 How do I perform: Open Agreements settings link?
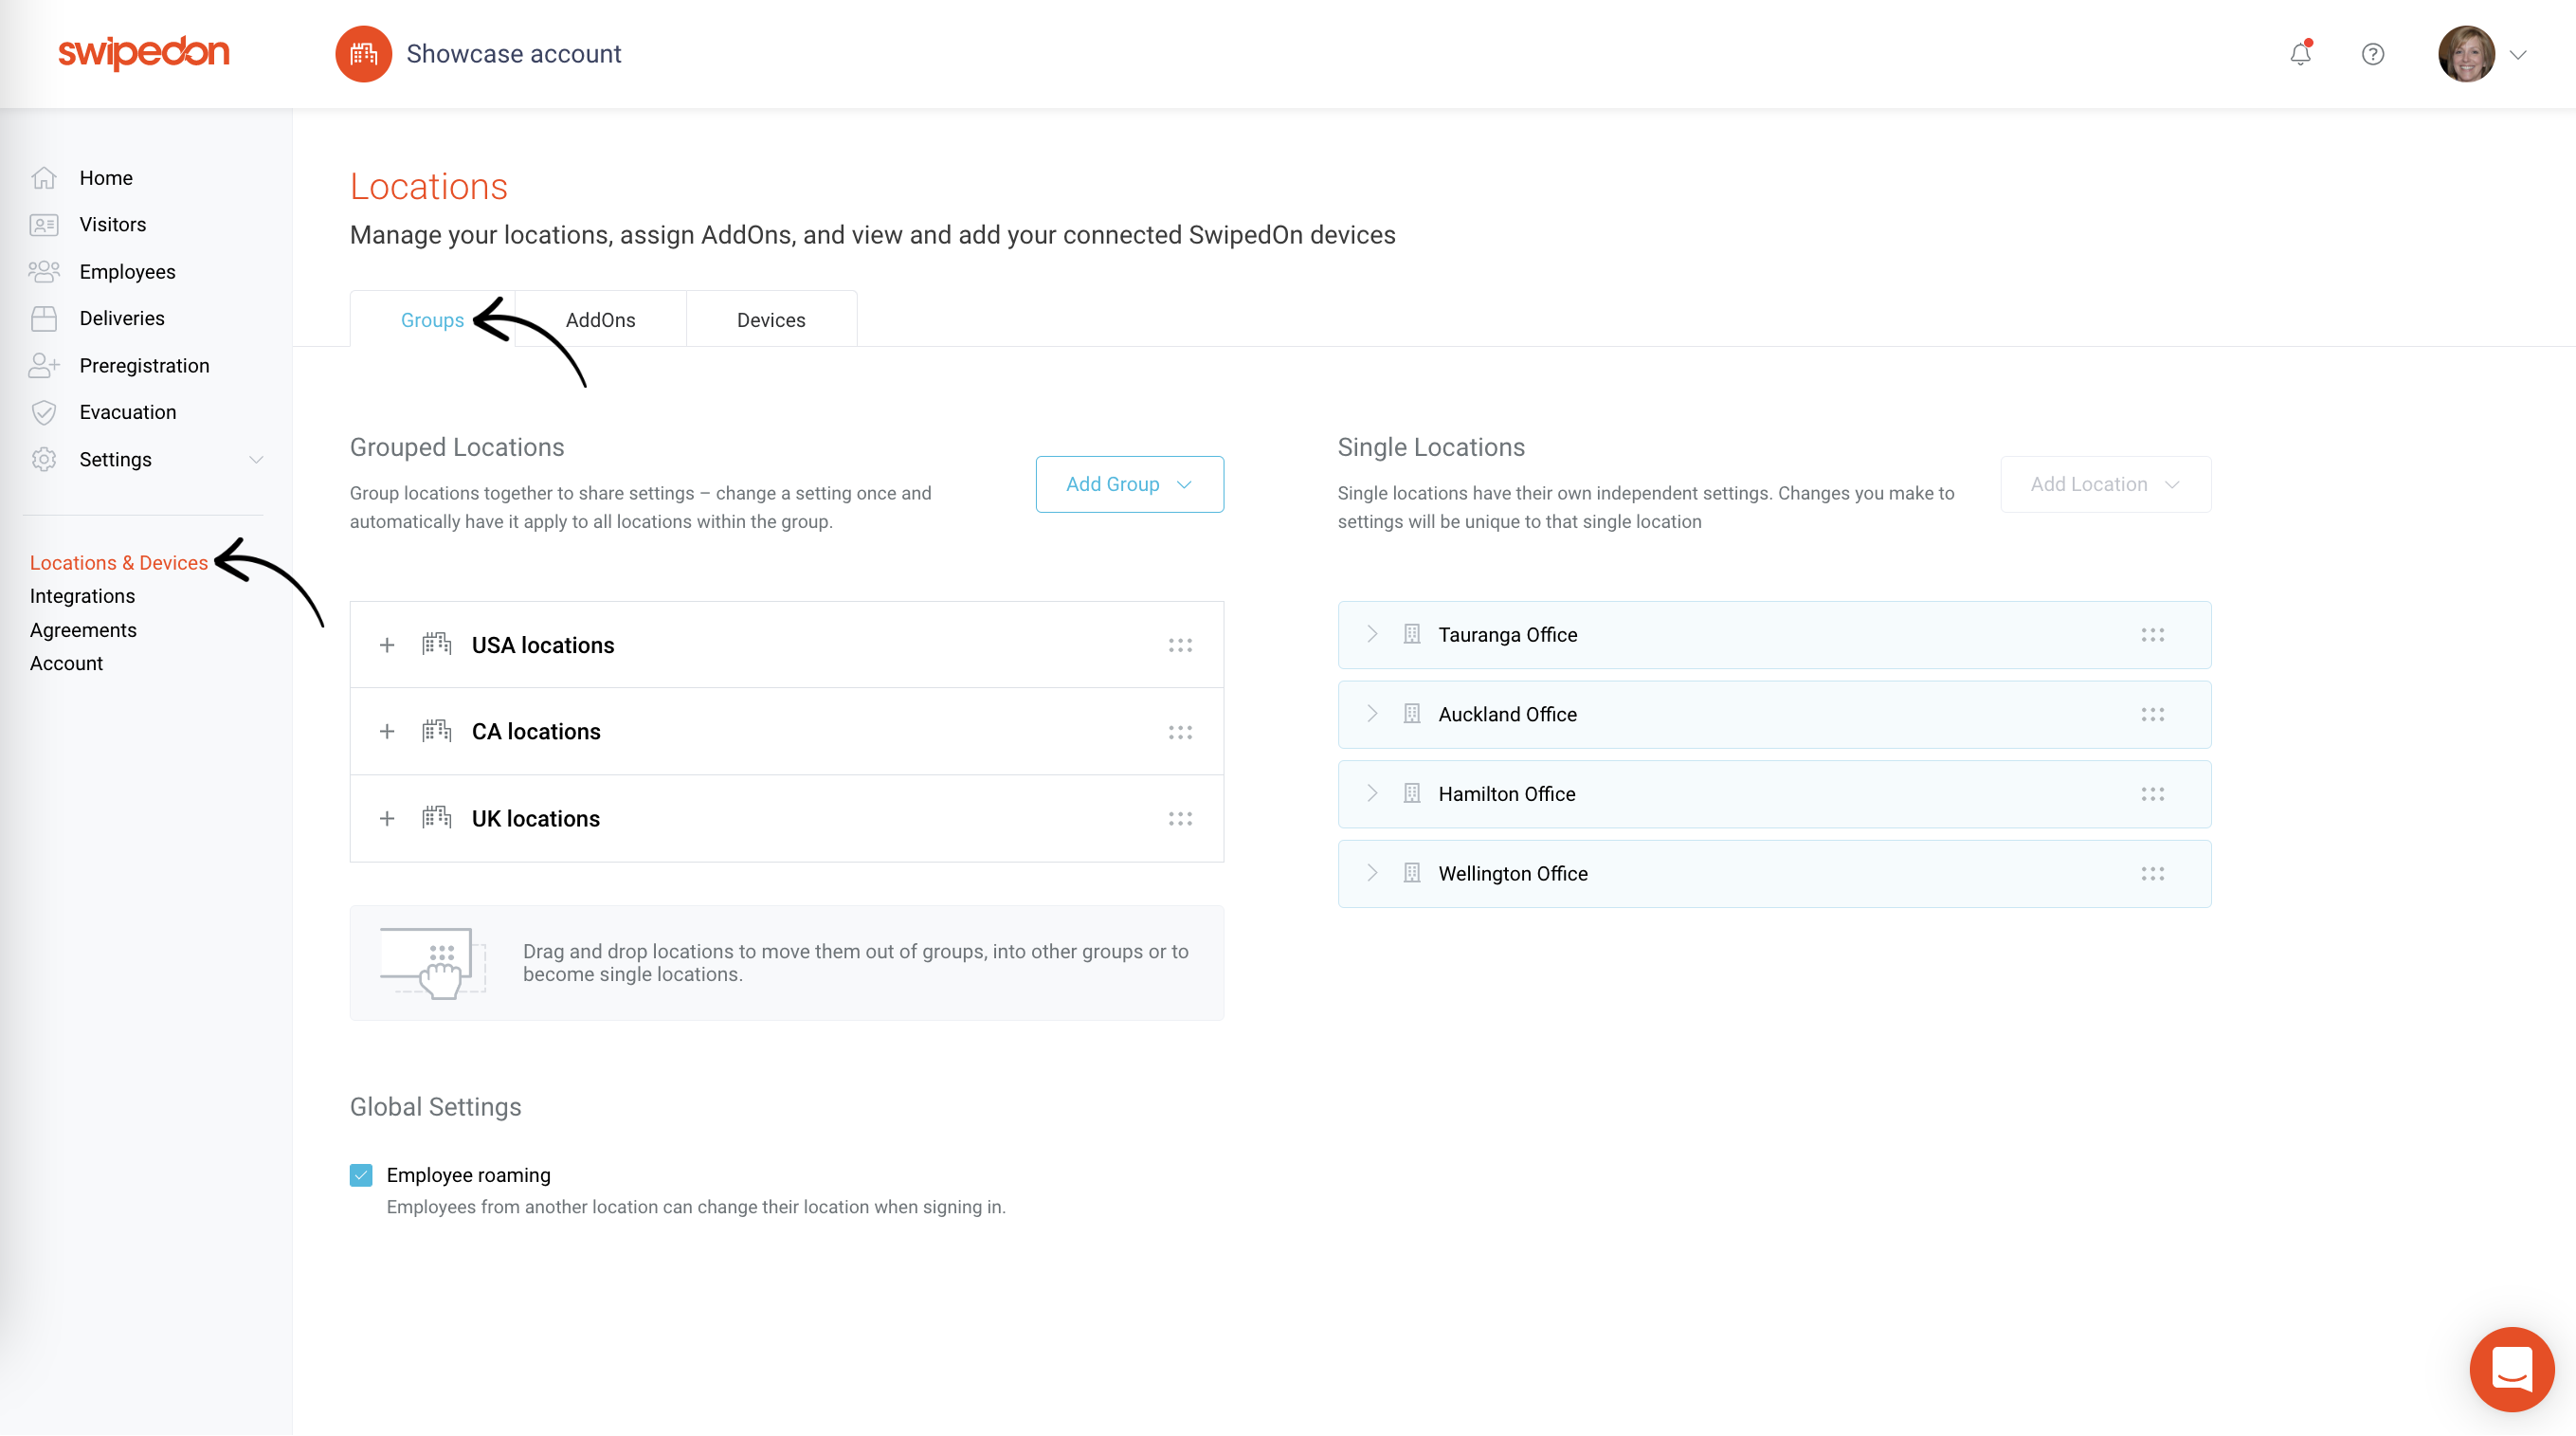coord(83,630)
